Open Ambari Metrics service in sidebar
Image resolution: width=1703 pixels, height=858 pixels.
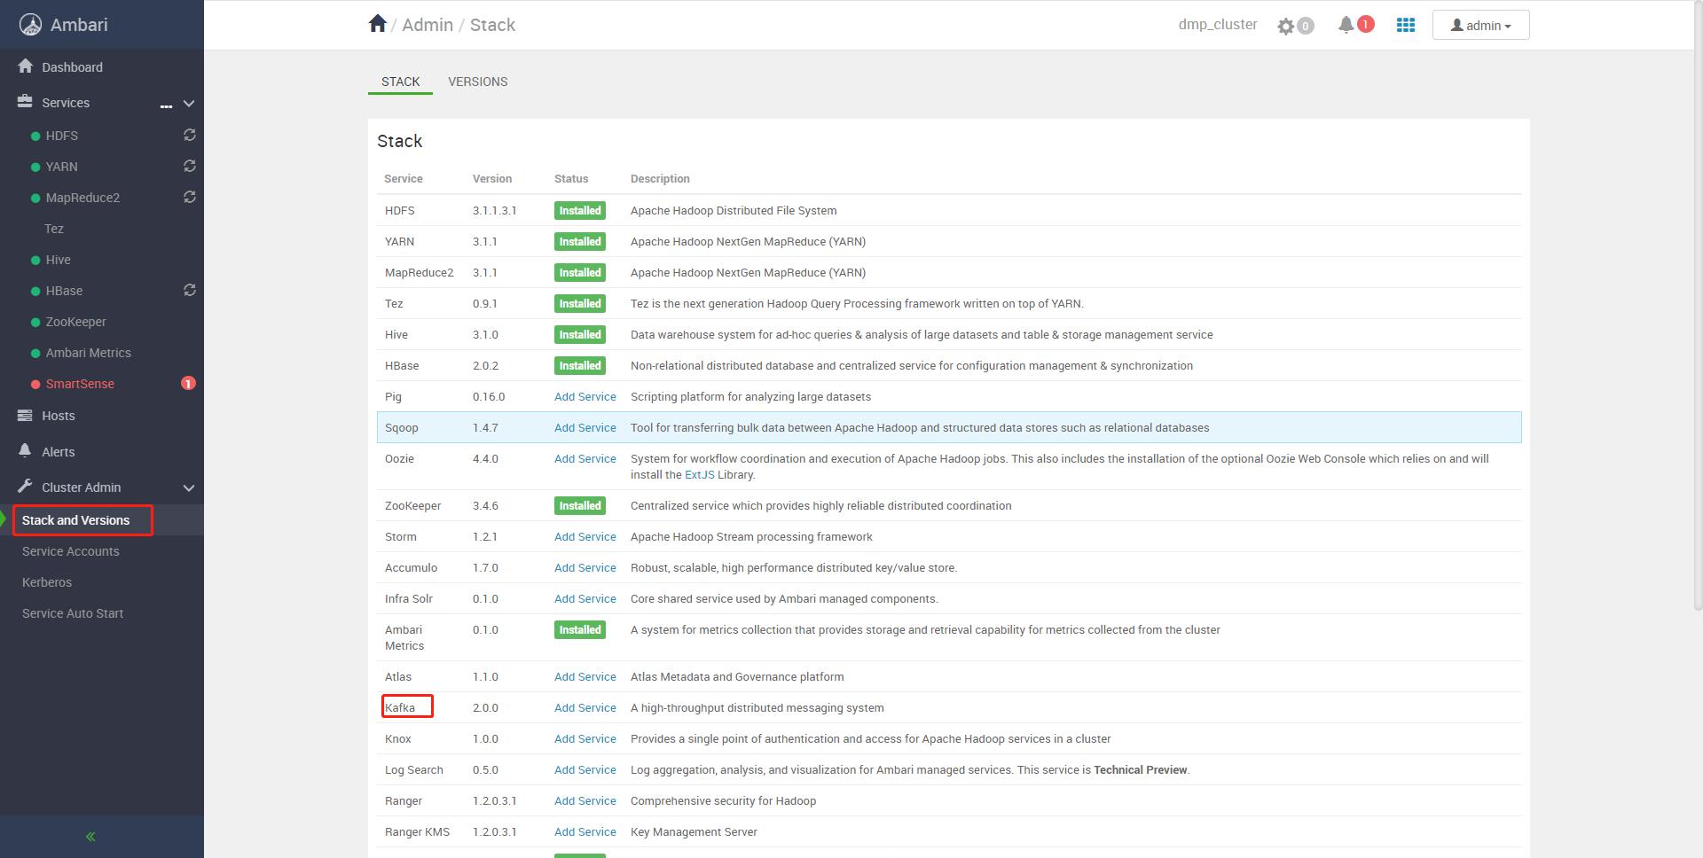pos(89,353)
